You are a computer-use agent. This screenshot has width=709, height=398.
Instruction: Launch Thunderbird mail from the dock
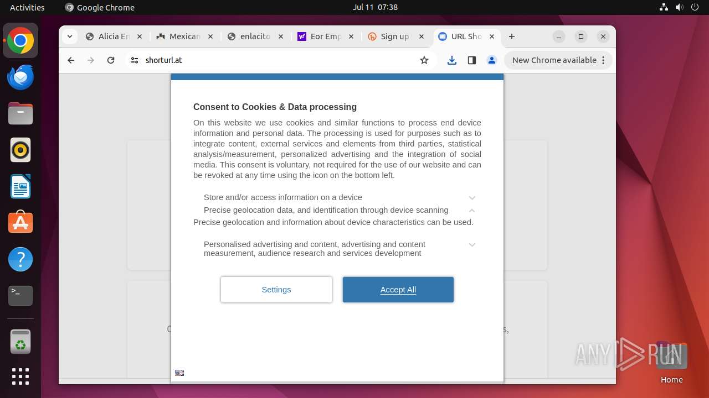coord(20,77)
